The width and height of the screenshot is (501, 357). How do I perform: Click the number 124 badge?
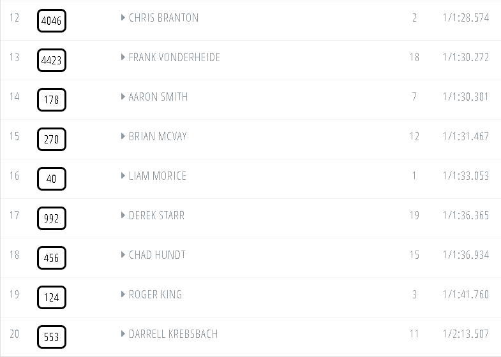[51, 298]
